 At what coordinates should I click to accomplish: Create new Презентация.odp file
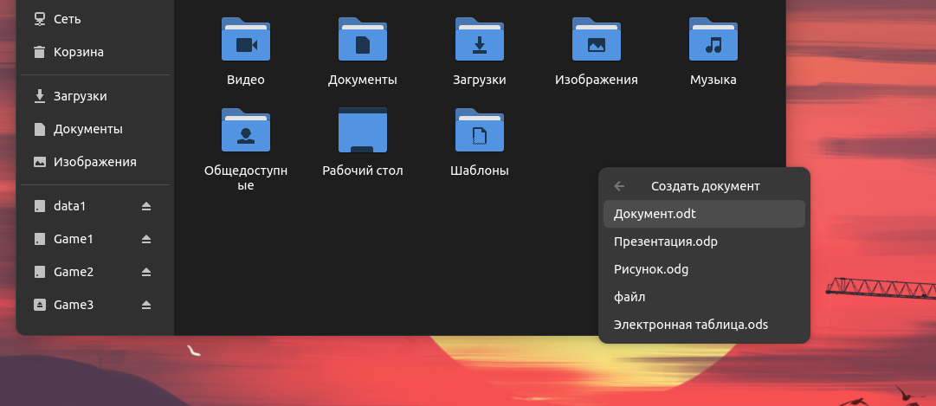click(705, 242)
